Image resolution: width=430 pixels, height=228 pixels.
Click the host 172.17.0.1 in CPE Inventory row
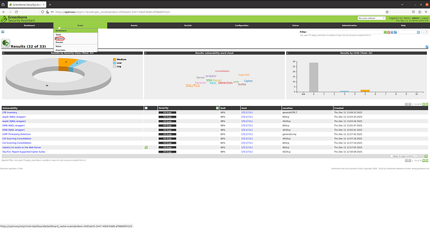(247, 113)
